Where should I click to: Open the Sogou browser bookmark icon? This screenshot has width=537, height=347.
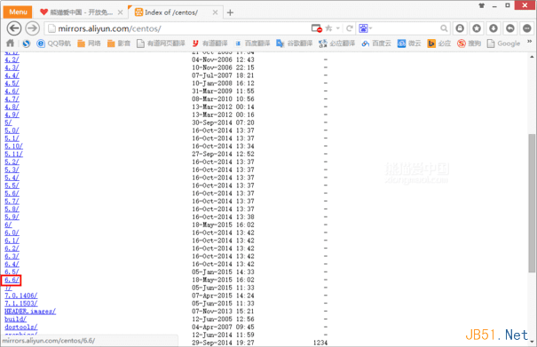click(27, 43)
